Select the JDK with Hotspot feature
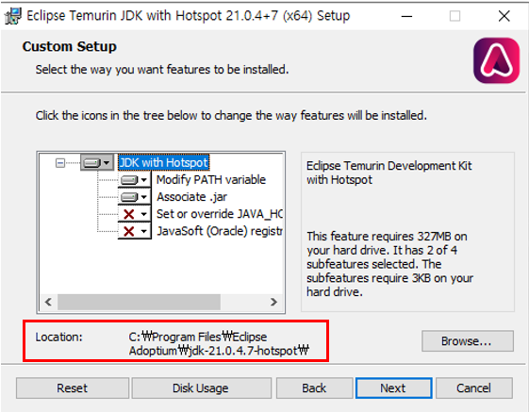This screenshot has width=529, height=412. point(164,163)
